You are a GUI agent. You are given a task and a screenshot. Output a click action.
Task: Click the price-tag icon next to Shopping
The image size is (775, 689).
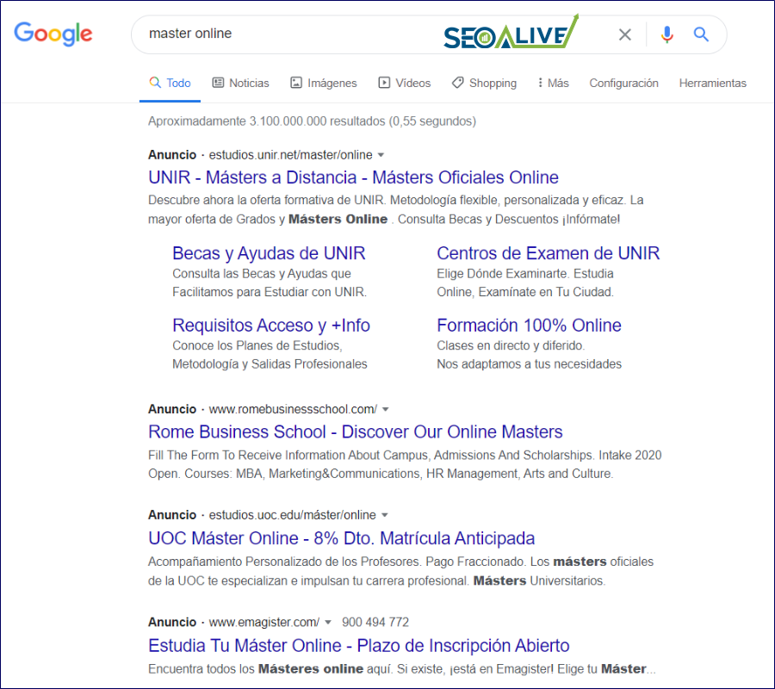[456, 83]
